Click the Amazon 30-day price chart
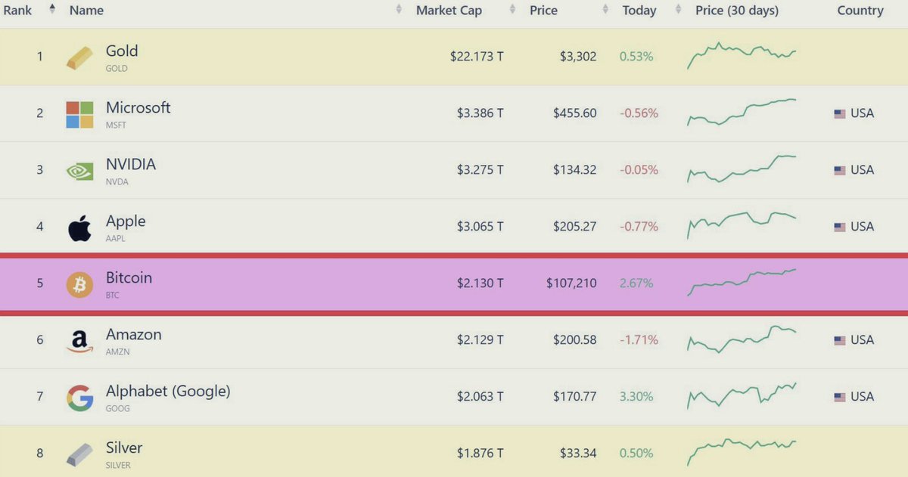 (742, 339)
